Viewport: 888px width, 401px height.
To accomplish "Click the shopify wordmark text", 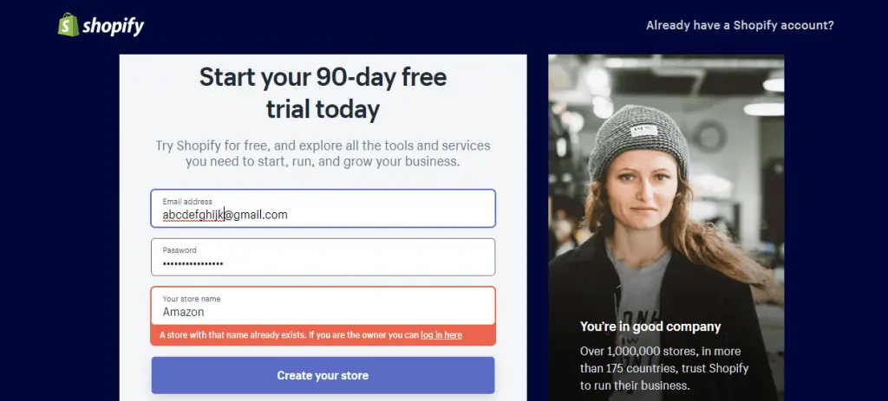I will (113, 27).
